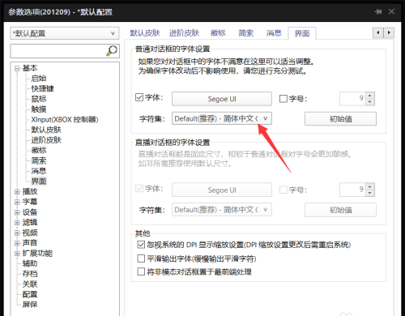
Task: Open the 默认配置 profile dropdown
Action: (65, 33)
